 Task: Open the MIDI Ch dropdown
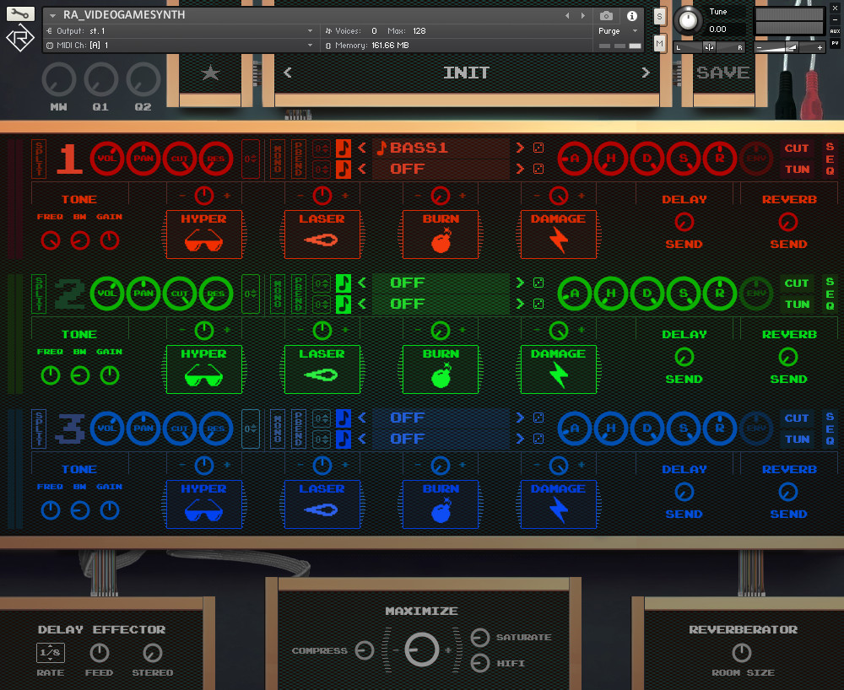(x=180, y=46)
